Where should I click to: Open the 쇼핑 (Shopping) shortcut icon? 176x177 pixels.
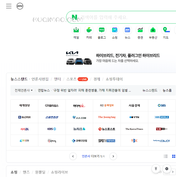point(114,30)
